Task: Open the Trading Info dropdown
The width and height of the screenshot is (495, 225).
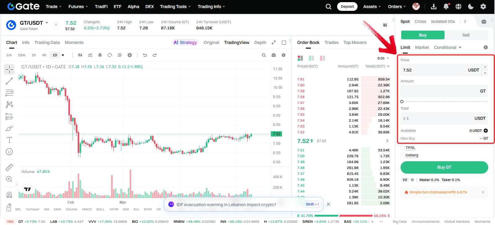Action: [211, 6]
